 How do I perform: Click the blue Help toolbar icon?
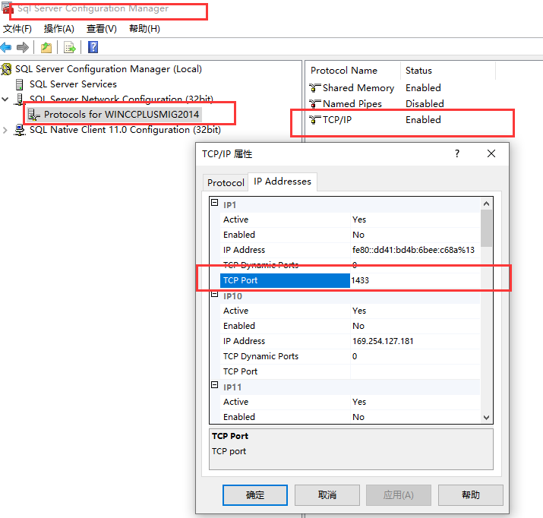click(x=93, y=47)
